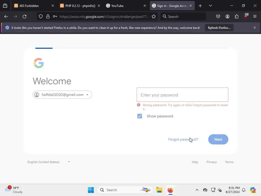
Task: Click taskbar Search box
Action: (x=125, y=190)
